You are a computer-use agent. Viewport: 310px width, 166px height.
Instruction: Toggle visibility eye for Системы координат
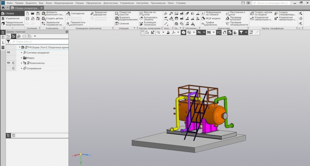(x=9, y=53)
